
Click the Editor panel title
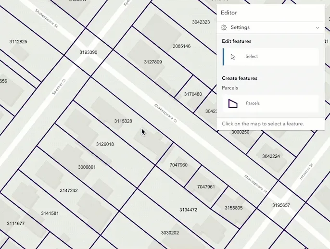point(229,12)
